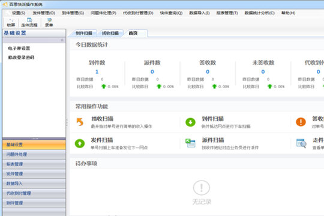The height and width of the screenshot is (216, 324).
Task: Click the 今日数据统计 heading
Action: 92,44
